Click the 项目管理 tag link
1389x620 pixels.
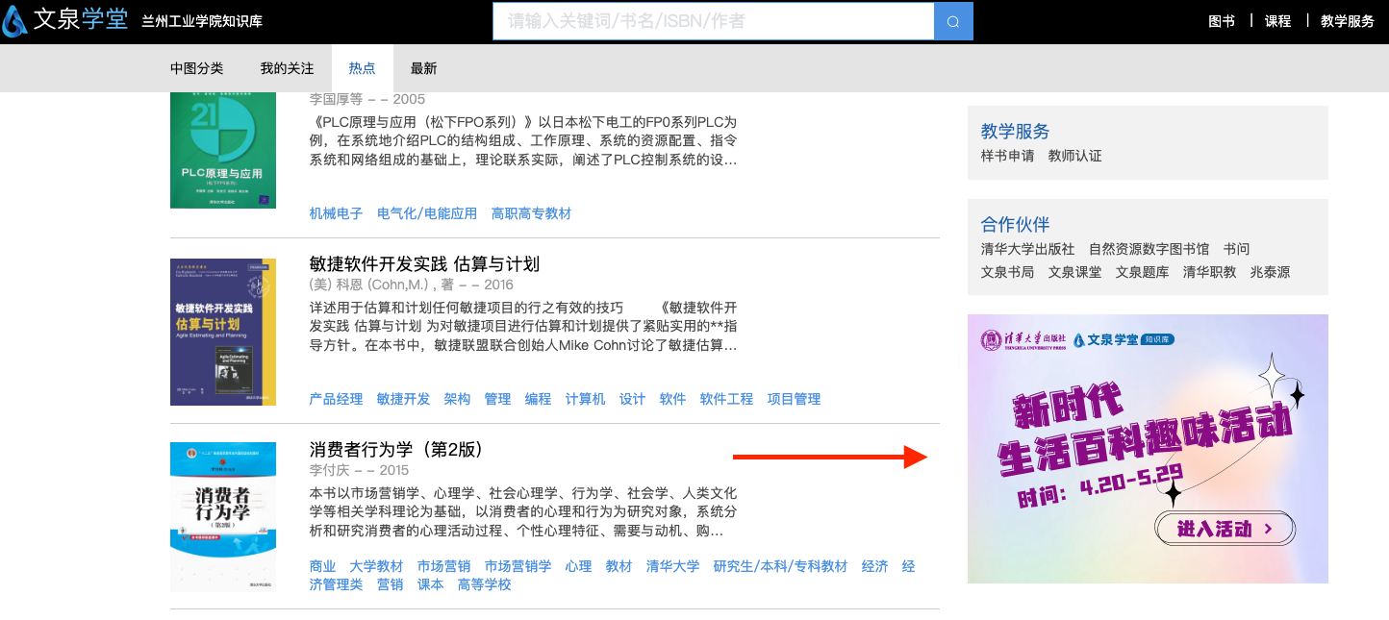pyautogui.click(x=794, y=399)
